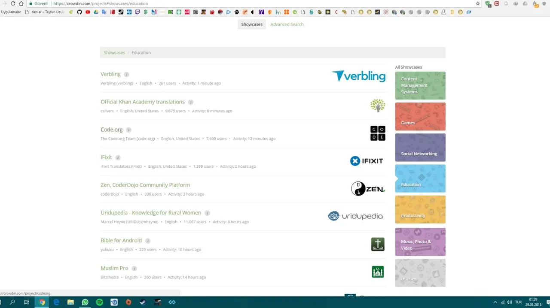Screen dimensions: 550x308
Task: Open the Yahoo bookmark icon
Action: point(262,12)
